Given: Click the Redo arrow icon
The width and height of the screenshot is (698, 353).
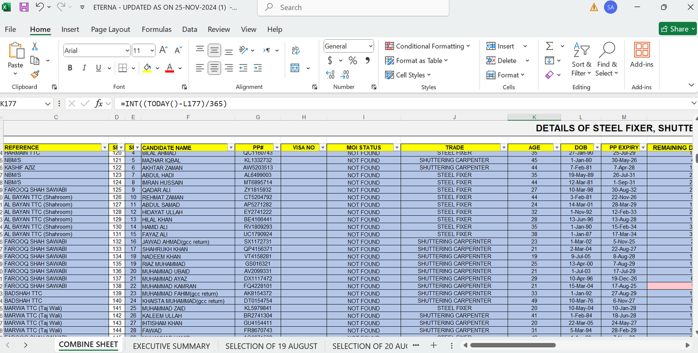Looking at the screenshot, I should (61, 7).
